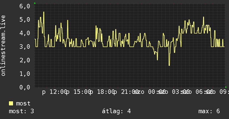Click the green arrow atop the y-axis
Viewport: 229px width, 119px height.
[35, 3]
